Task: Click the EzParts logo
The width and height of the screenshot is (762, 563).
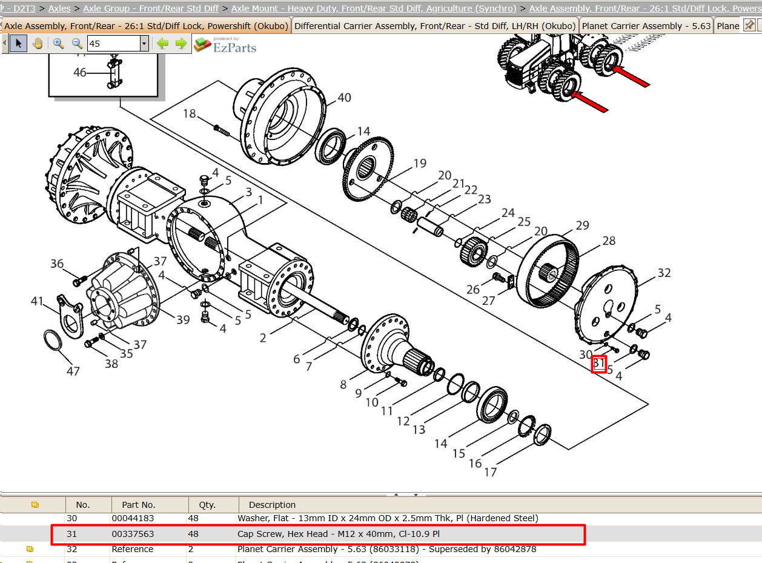Action: pos(225,44)
